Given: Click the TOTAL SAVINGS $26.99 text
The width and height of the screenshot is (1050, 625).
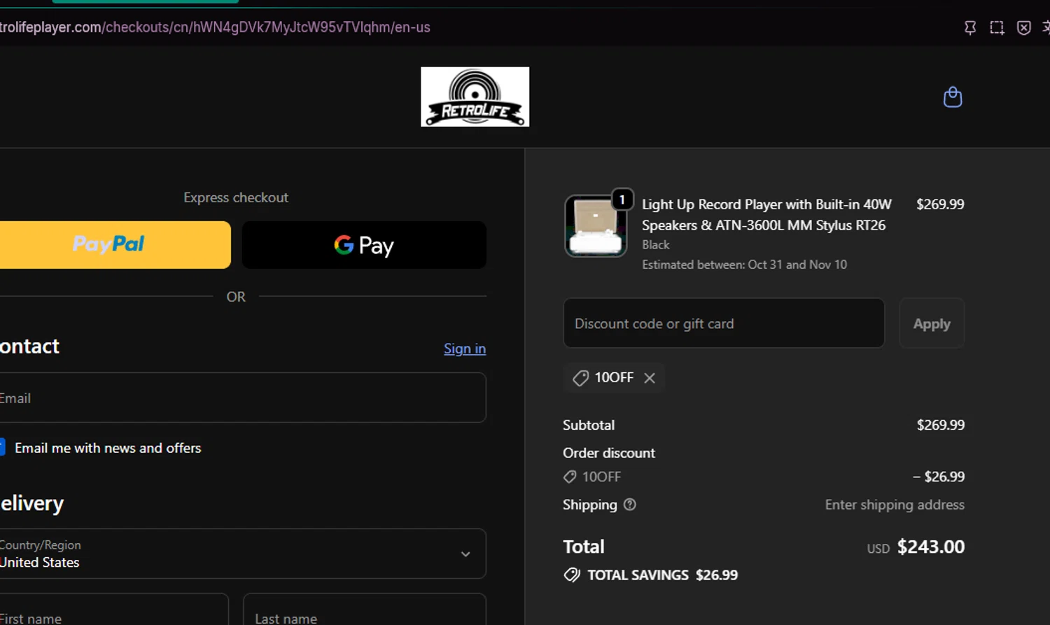Looking at the screenshot, I should 662,575.
